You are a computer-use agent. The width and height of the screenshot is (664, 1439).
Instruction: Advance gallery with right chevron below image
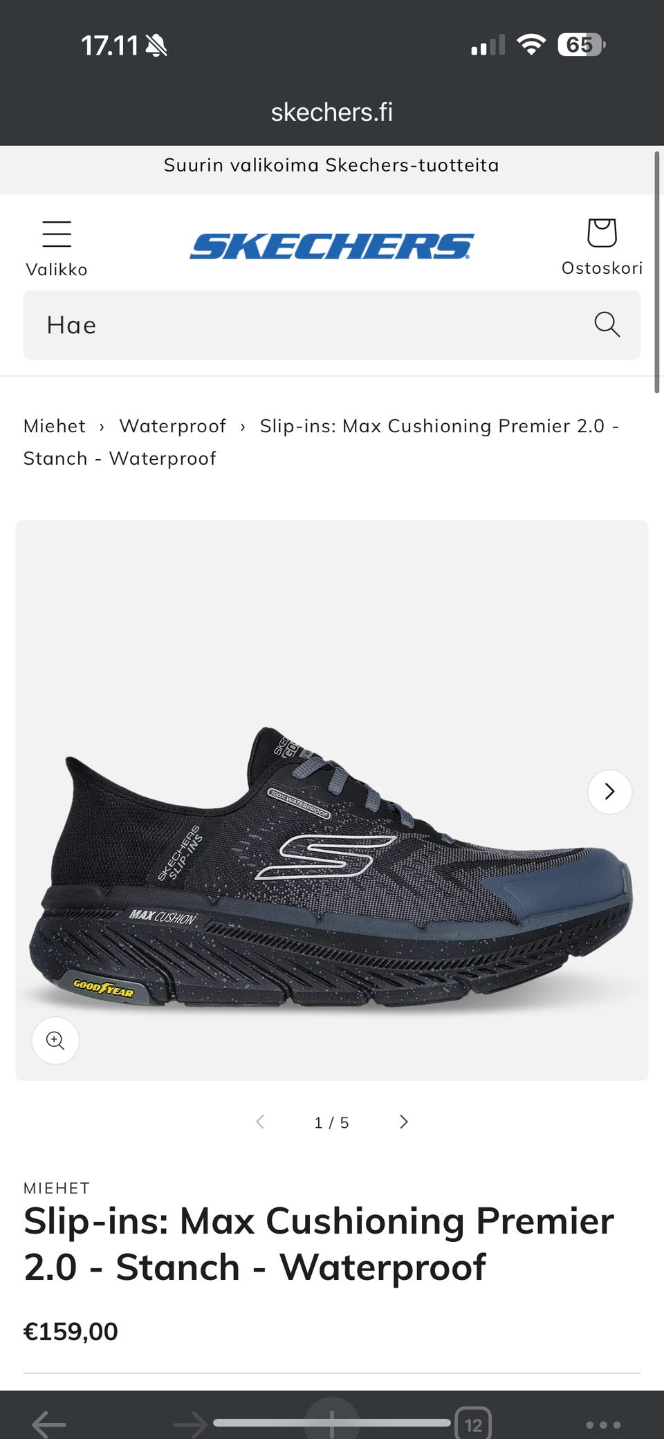tap(404, 1122)
